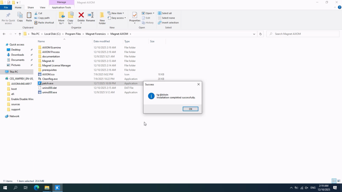Click the Pin to Quick access icon

[x=8, y=16]
